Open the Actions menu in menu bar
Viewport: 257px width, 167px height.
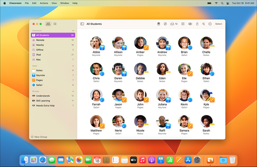point(44,3)
